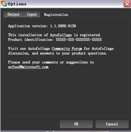
Task: Switch to the Output tab
Action: click(x=13, y=14)
